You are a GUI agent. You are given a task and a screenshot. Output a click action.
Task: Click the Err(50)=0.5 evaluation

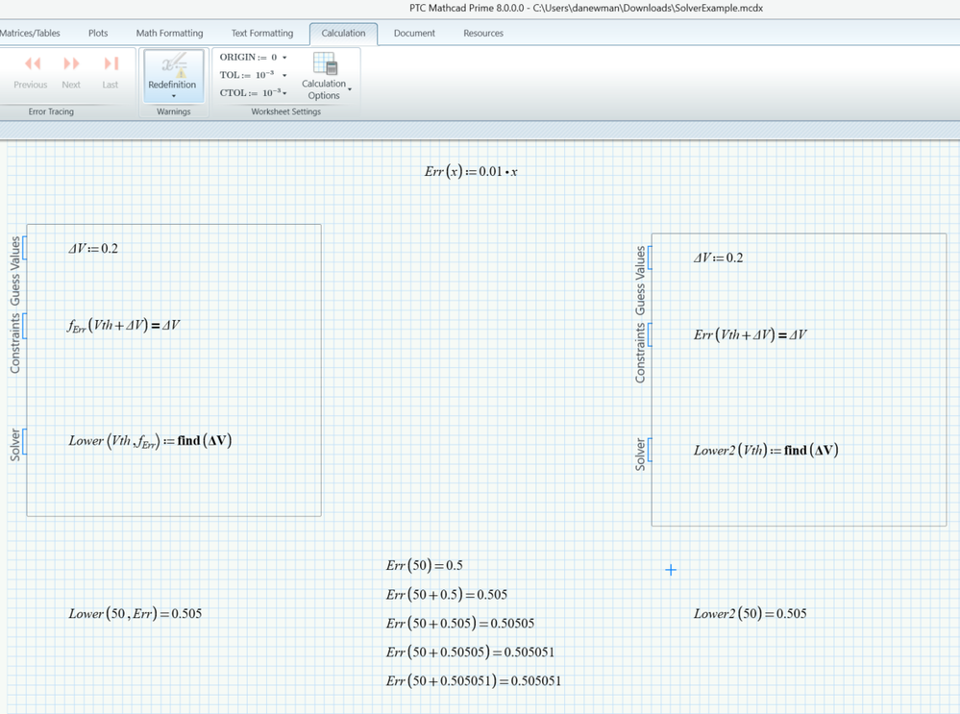pos(424,566)
